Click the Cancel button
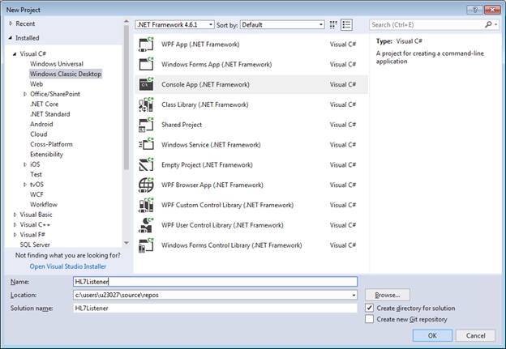 click(475, 335)
